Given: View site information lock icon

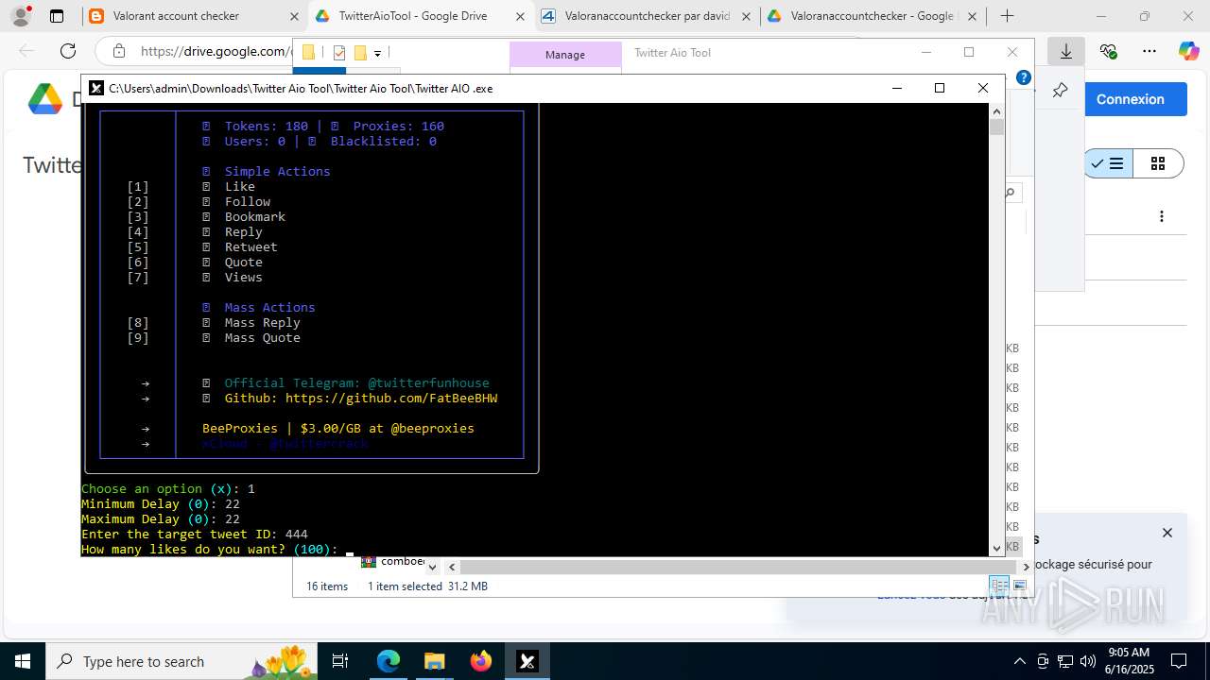Looking at the screenshot, I should (x=118, y=51).
